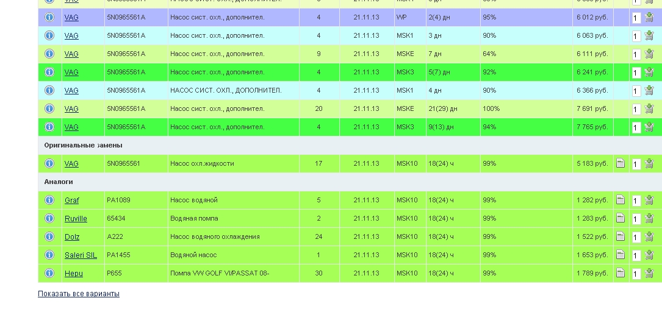This screenshot has width=662, height=309.
Task: Select the Помпа VW GOLF VI/PASSAT 08- description
Action: 220,273
